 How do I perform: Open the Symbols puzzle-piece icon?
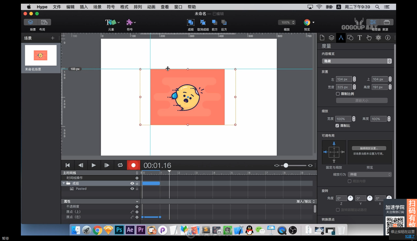129,22
